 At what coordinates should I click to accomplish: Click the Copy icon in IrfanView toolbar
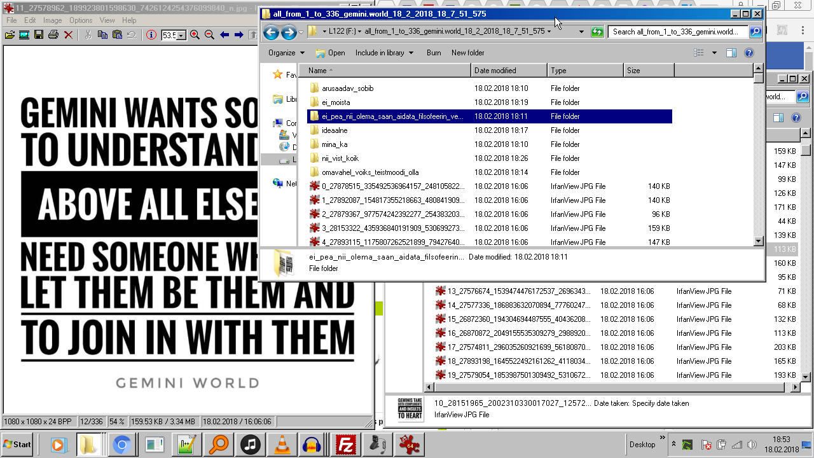pyautogui.click(x=102, y=35)
